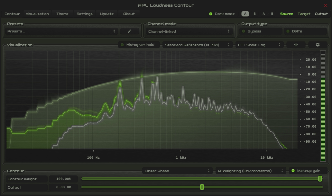Select the A state button

tap(245, 14)
